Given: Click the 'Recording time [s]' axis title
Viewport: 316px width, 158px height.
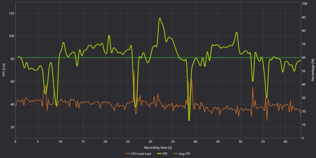Looking at the screenshot, I should [x=158, y=147].
